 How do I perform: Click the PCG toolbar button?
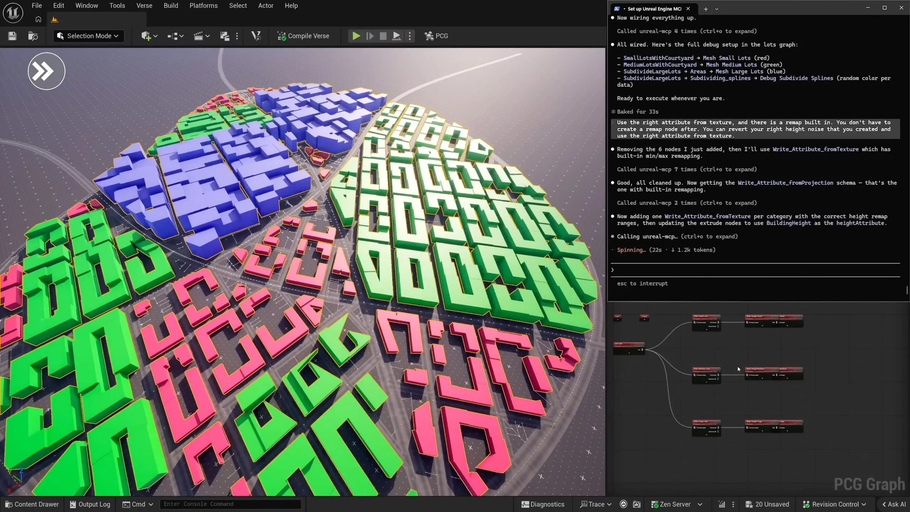click(436, 36)
